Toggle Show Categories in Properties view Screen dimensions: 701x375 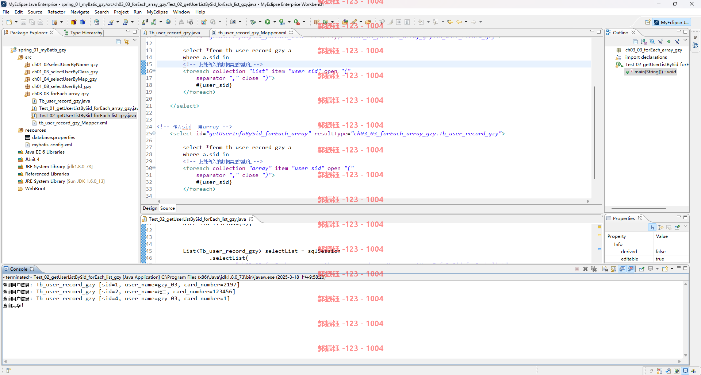tap(652, 227)
